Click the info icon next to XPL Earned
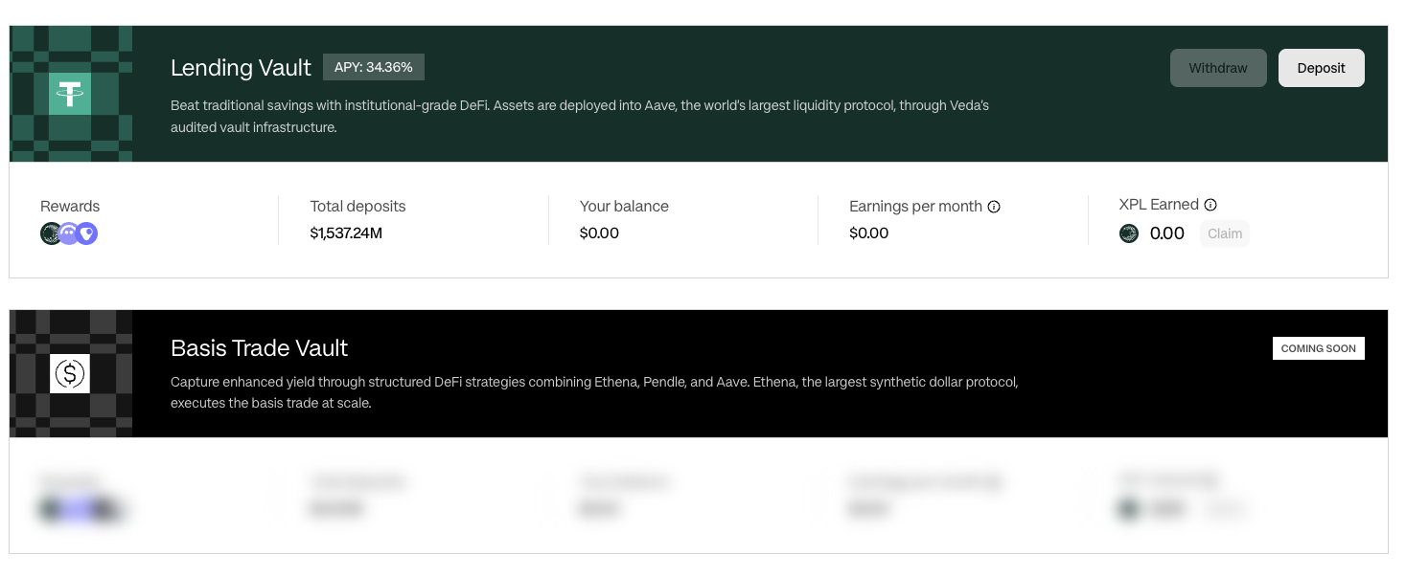The image size is (1406, 577). click(x=1210, y=205)
